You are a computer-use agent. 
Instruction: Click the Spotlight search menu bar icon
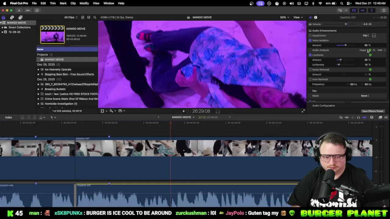(342, 3)
